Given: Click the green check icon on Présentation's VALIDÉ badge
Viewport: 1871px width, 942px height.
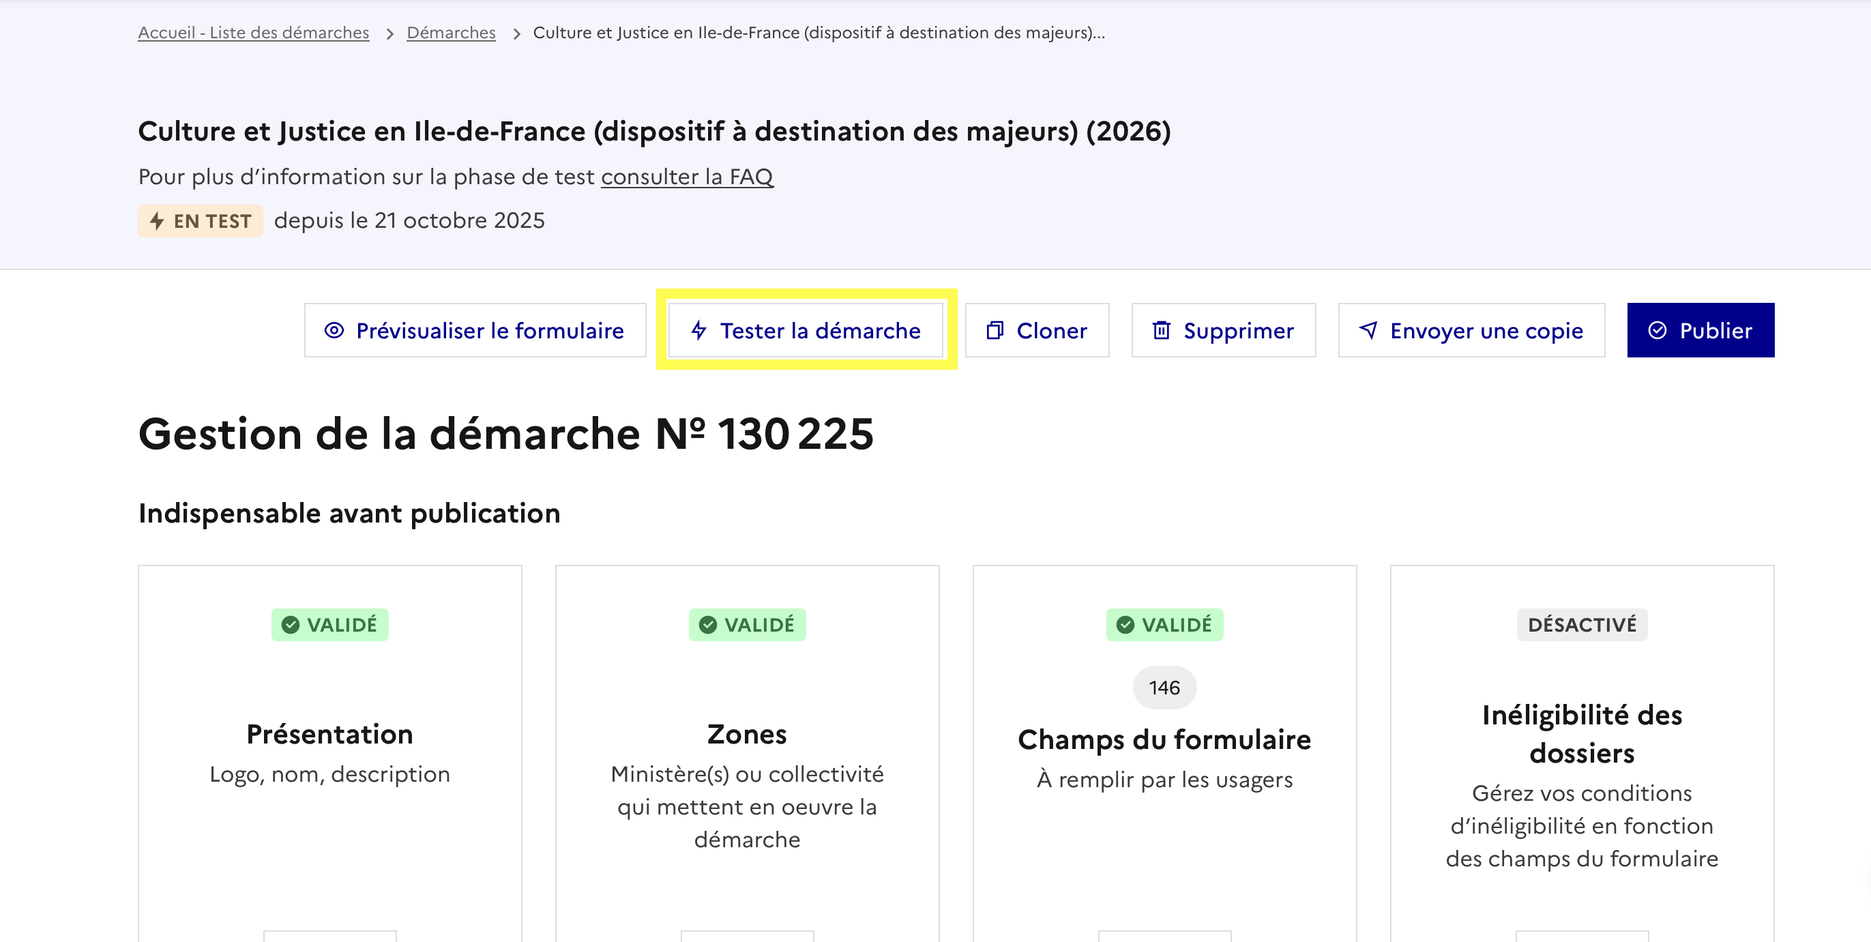Looking at the screenshot, I should (x=291, y=625).
